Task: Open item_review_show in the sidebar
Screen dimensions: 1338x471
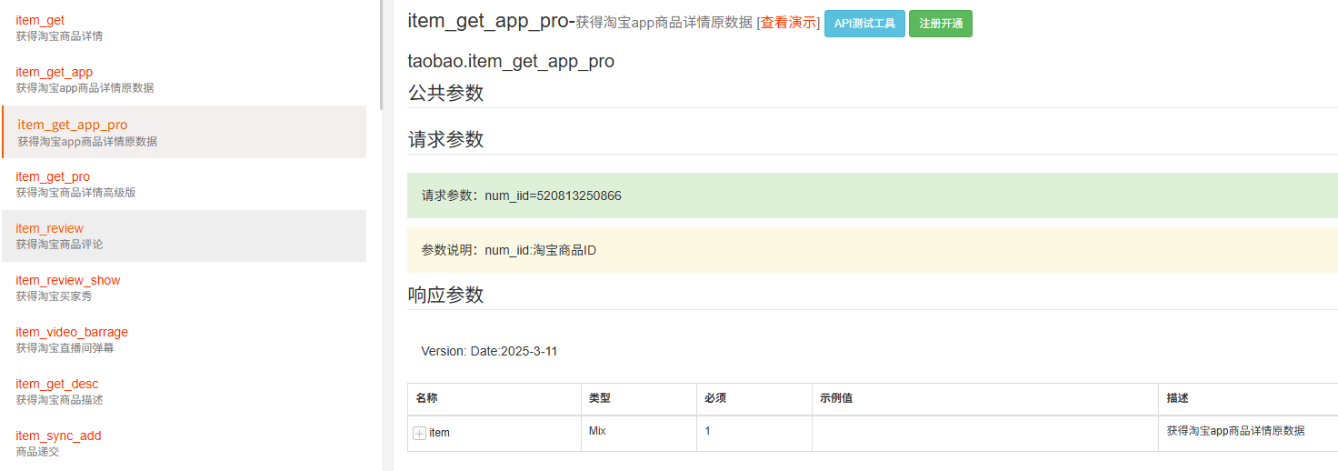Action: 68,280
